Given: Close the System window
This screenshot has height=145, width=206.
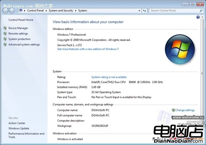Looking at the screenshot, I should click(x=200, y=4).
